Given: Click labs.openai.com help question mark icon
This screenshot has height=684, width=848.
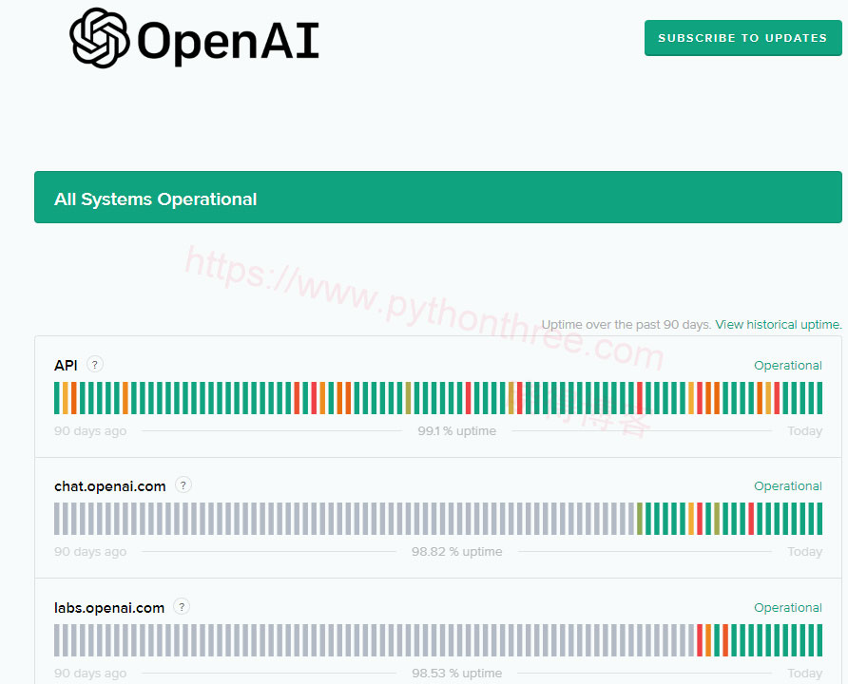Looking at the screenshot, I should point(182,607).
